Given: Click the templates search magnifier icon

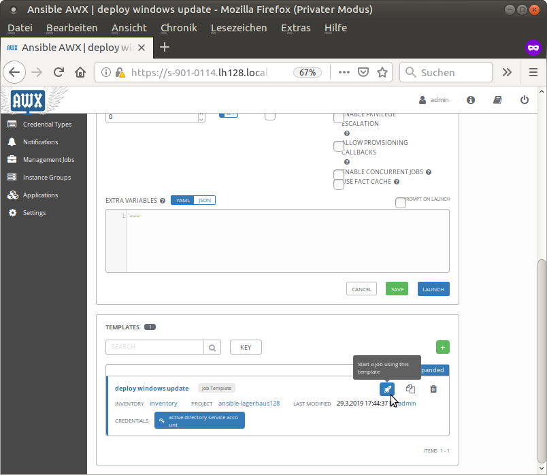Looking at the screenshot, I should [212, 347].
